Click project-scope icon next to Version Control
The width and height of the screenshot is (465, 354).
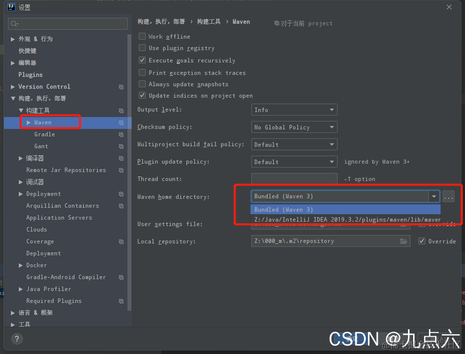(x=121, y=87)
